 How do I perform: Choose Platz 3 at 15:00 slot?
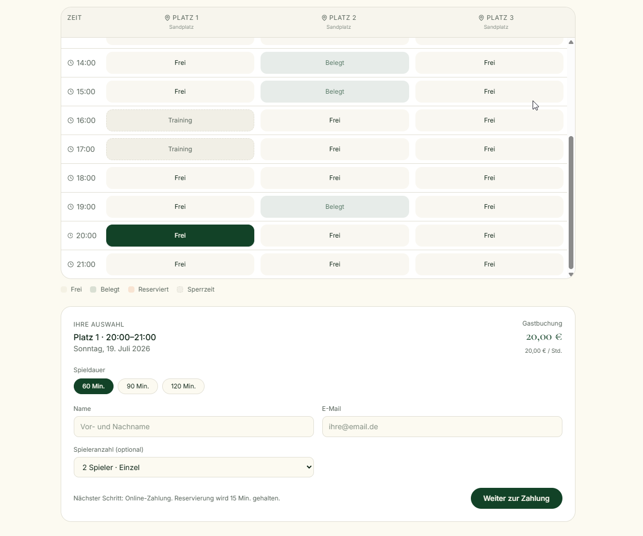pos(489,92)
